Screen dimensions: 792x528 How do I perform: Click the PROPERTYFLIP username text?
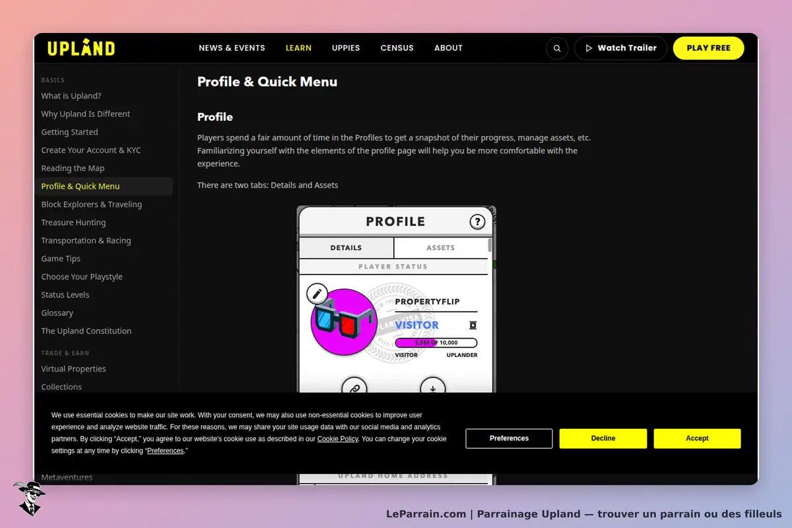coord(427,302)
